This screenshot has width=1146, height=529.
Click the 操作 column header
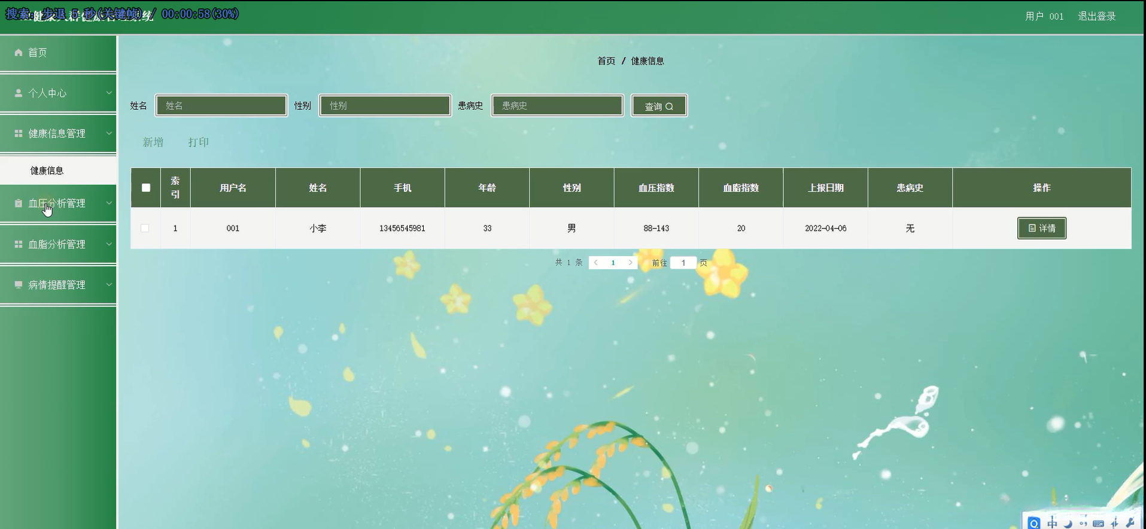1042,188
